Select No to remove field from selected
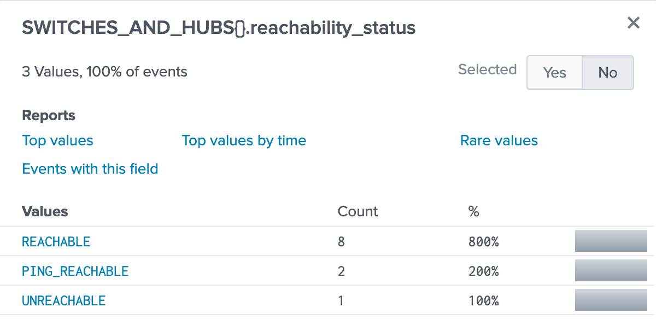Screen dimensions: 656x331 click(x=607, y=72)
